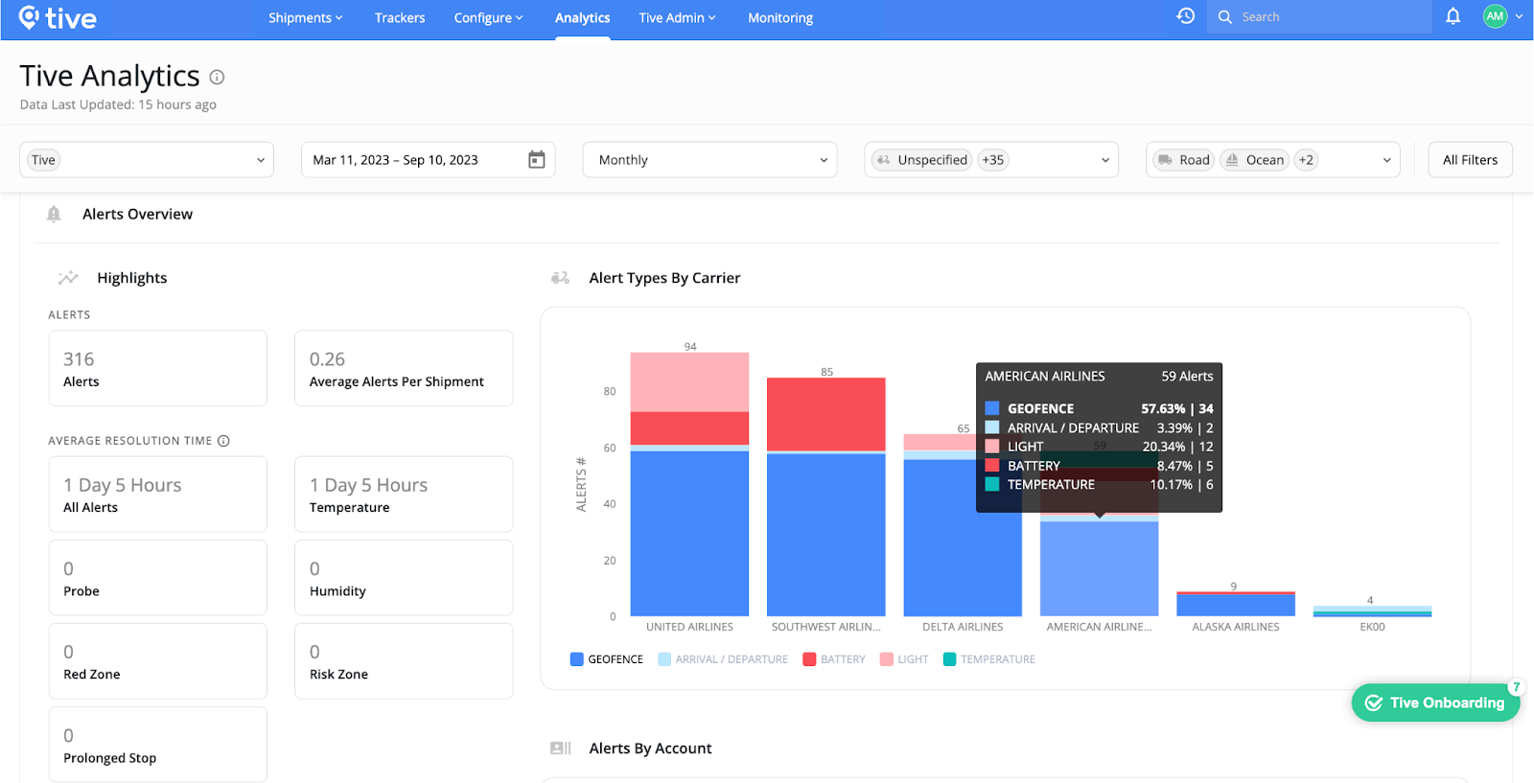Click the Alert Types By Carrier icon
This screenshot has height=783, width=1534.
pos(560,278)
